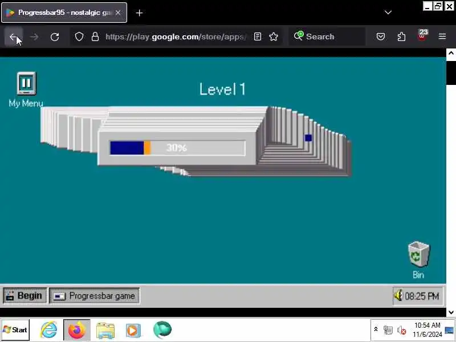
Task: Click the 30% progress bar
Action: pyautogui.click(x=177, y=148)
